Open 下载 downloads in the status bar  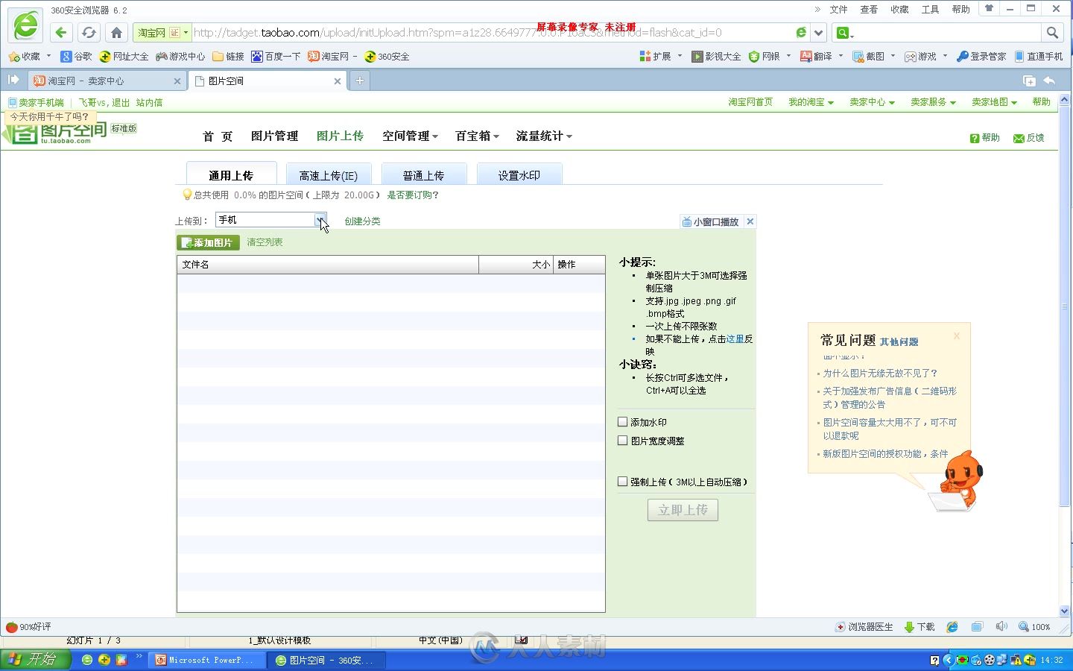coord(920,627)
